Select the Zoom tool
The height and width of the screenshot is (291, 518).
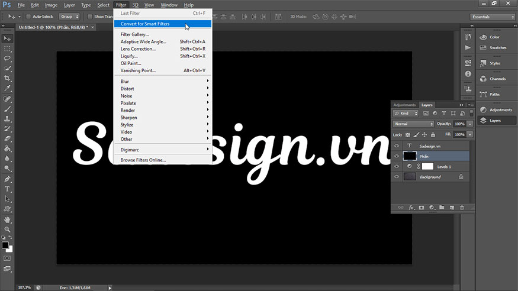click(x=7, y=229)
